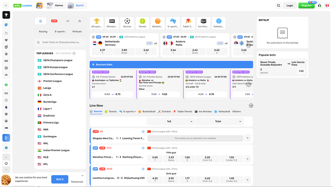333x187 pixels.
Task: Open support headset icon
Action: 319,6
